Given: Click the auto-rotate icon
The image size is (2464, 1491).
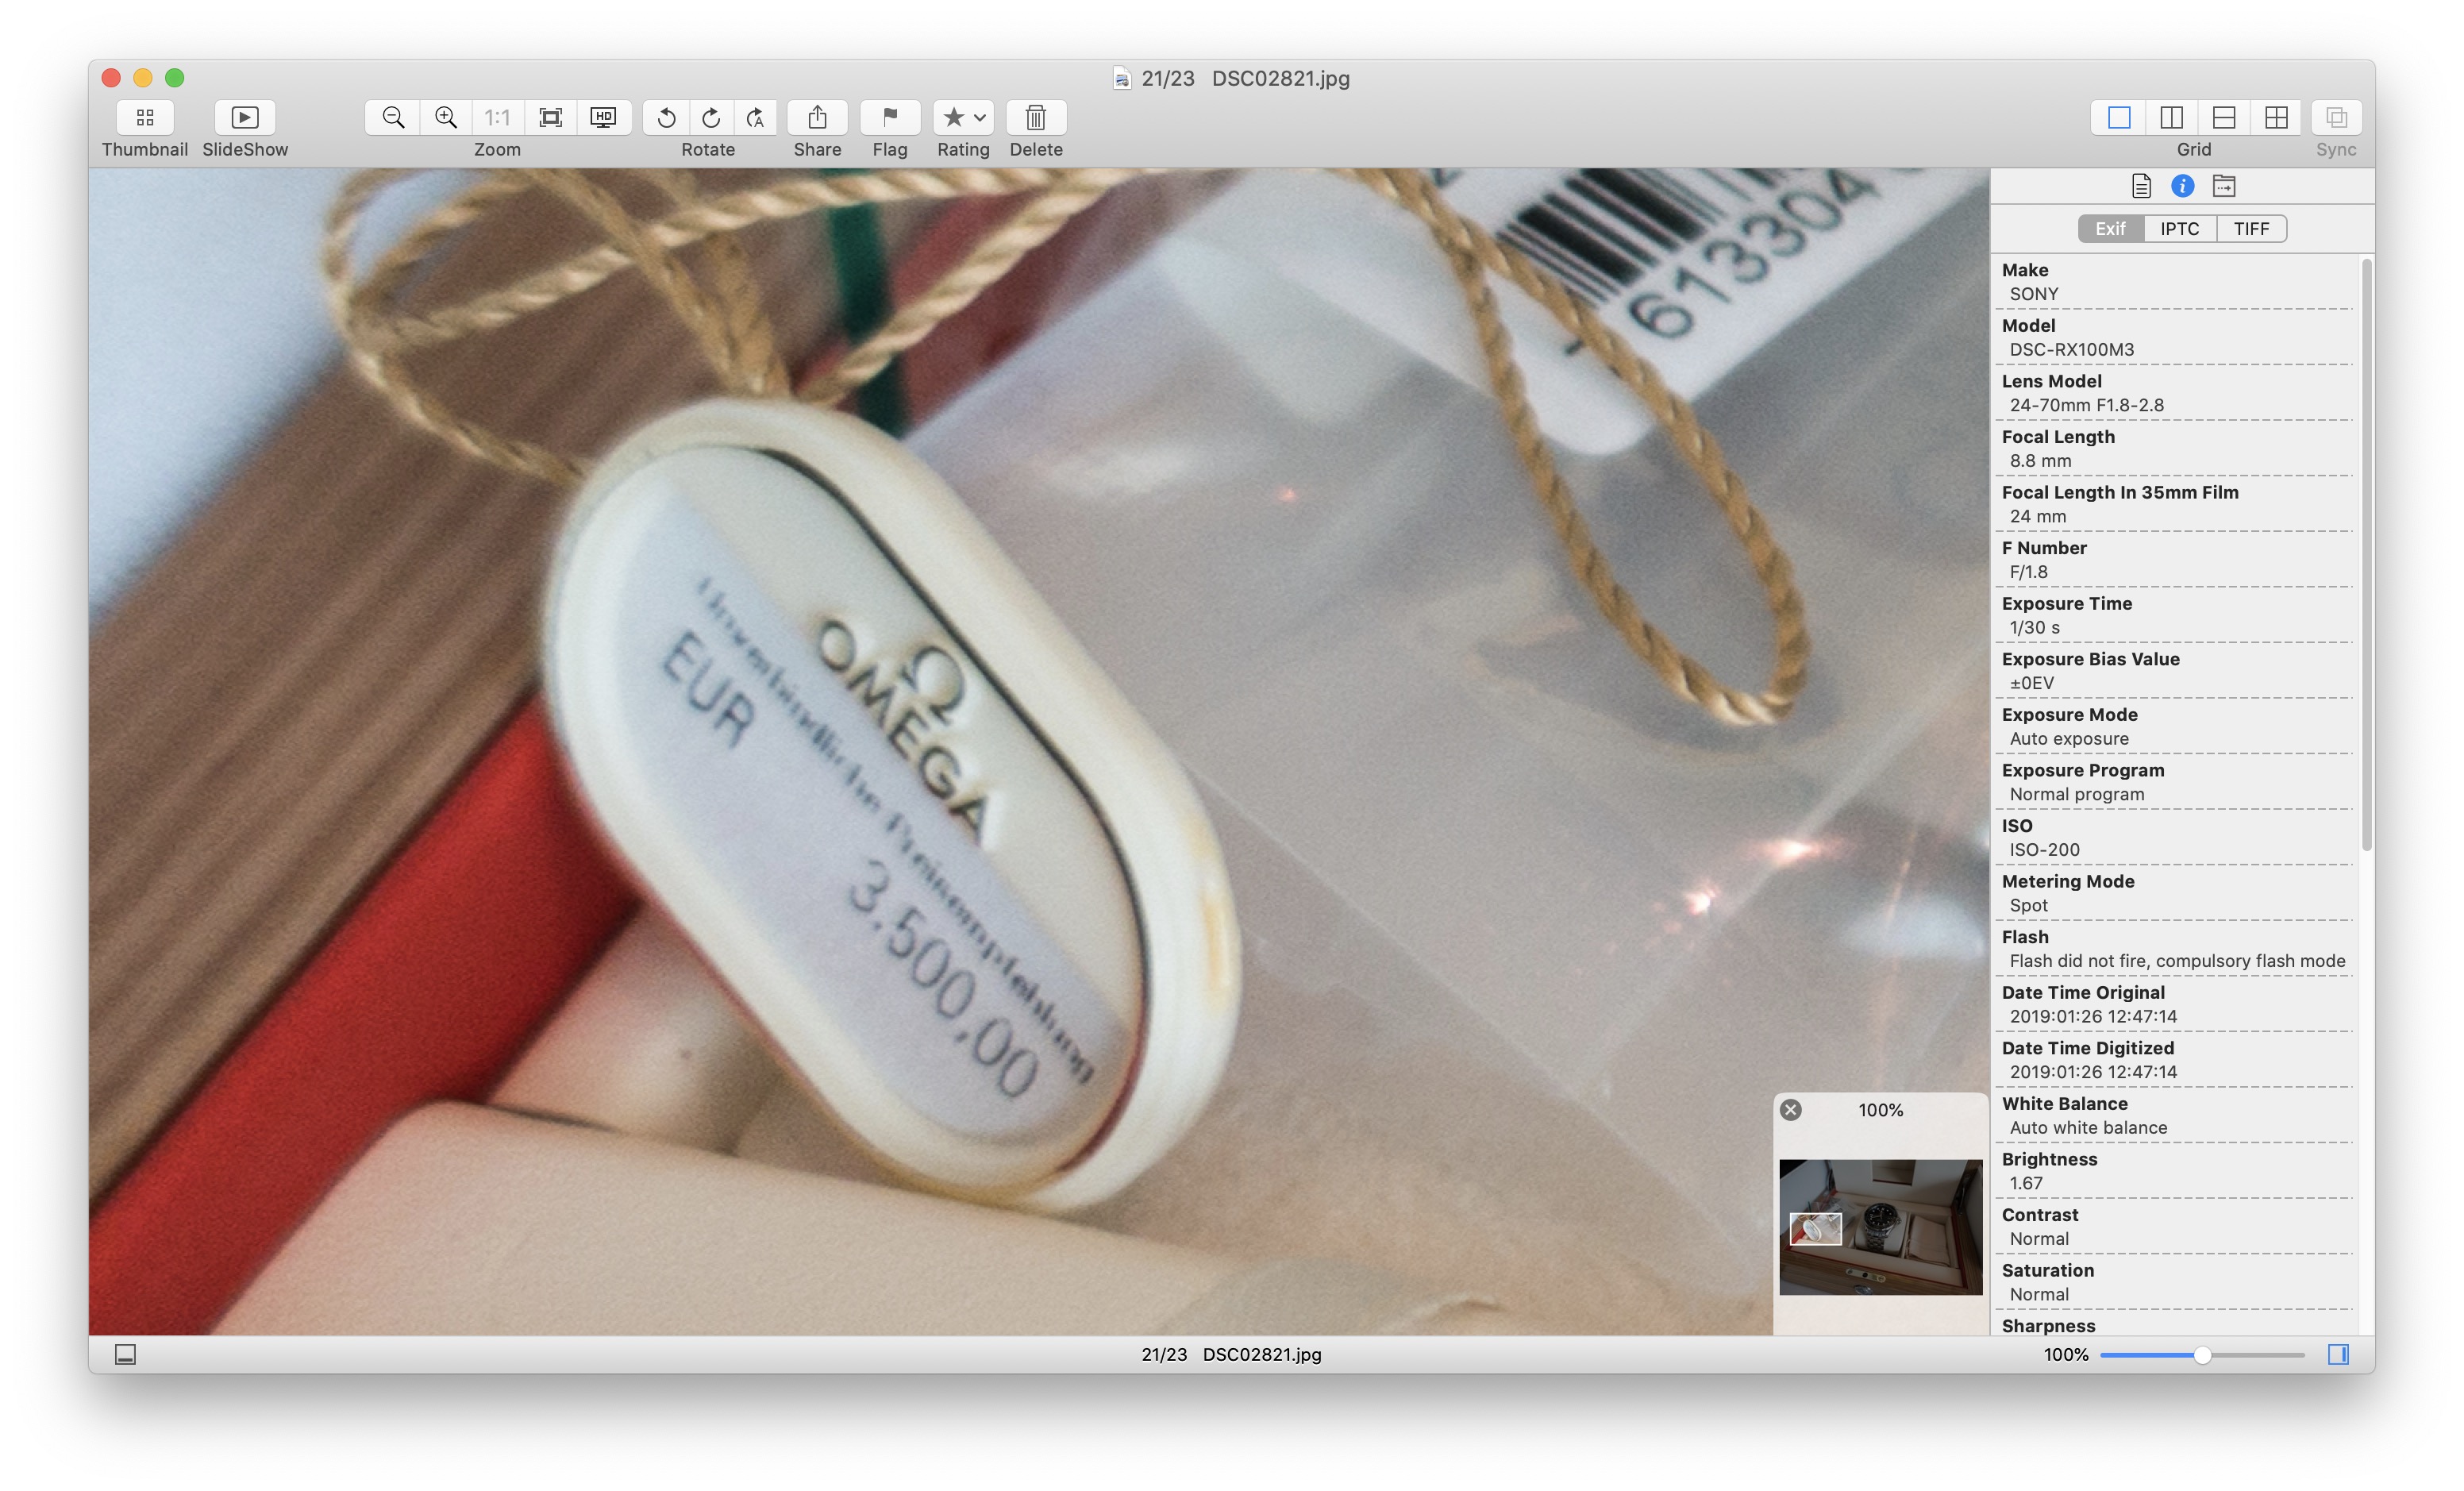Looking at the screenshot, I should (x=756, y=118).
